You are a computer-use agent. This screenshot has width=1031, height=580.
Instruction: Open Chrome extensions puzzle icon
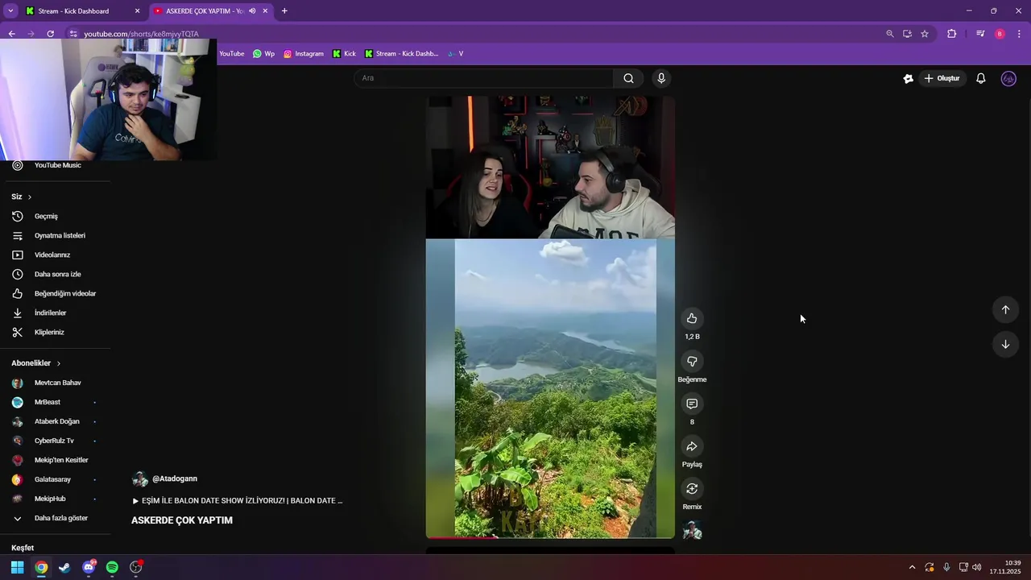tap(952, 34)
